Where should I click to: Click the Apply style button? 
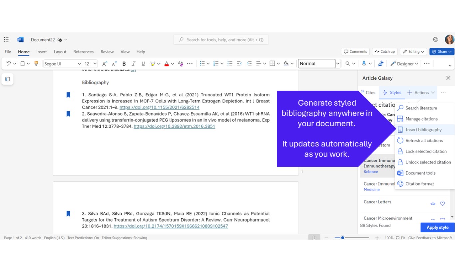pyautogui.click(x=437, y=227)
